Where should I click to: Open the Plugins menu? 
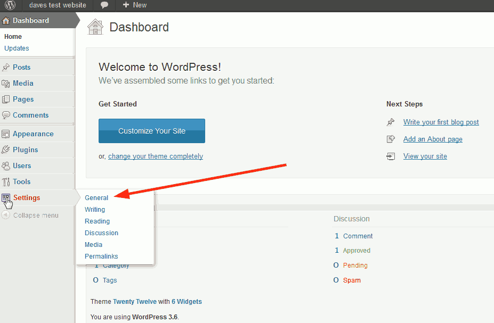coord(25,150)
